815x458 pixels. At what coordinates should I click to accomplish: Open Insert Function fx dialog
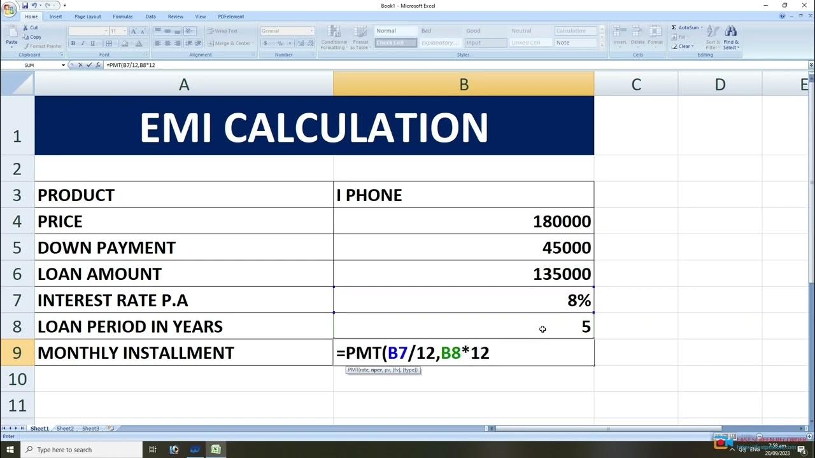pyautogui.click(x=97, y=65)
